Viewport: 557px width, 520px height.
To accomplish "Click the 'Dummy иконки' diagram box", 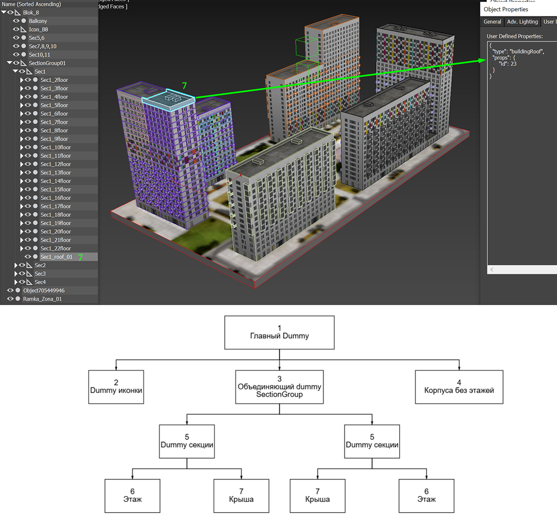I will [116, 387].
